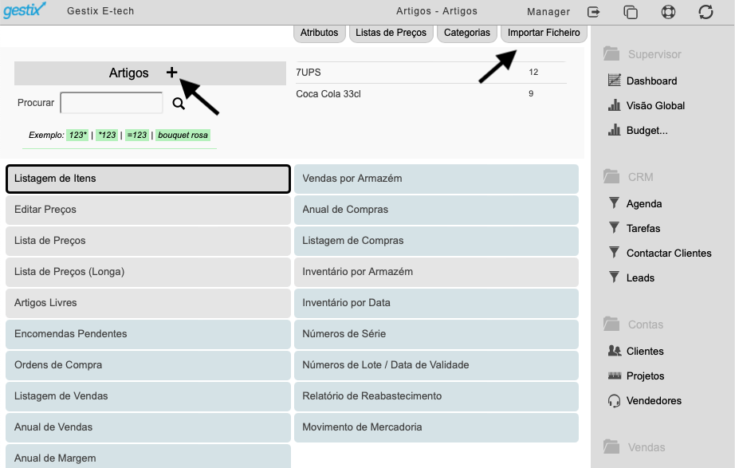Open Budget... in sidebar
This screenshot has width=735, height=468.
(647, 131)
